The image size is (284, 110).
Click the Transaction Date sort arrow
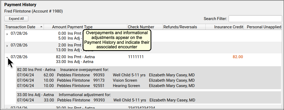coord(41,27)
